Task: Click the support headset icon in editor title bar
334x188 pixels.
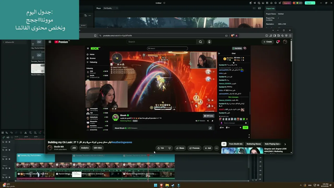Action: tap(276, 3)
